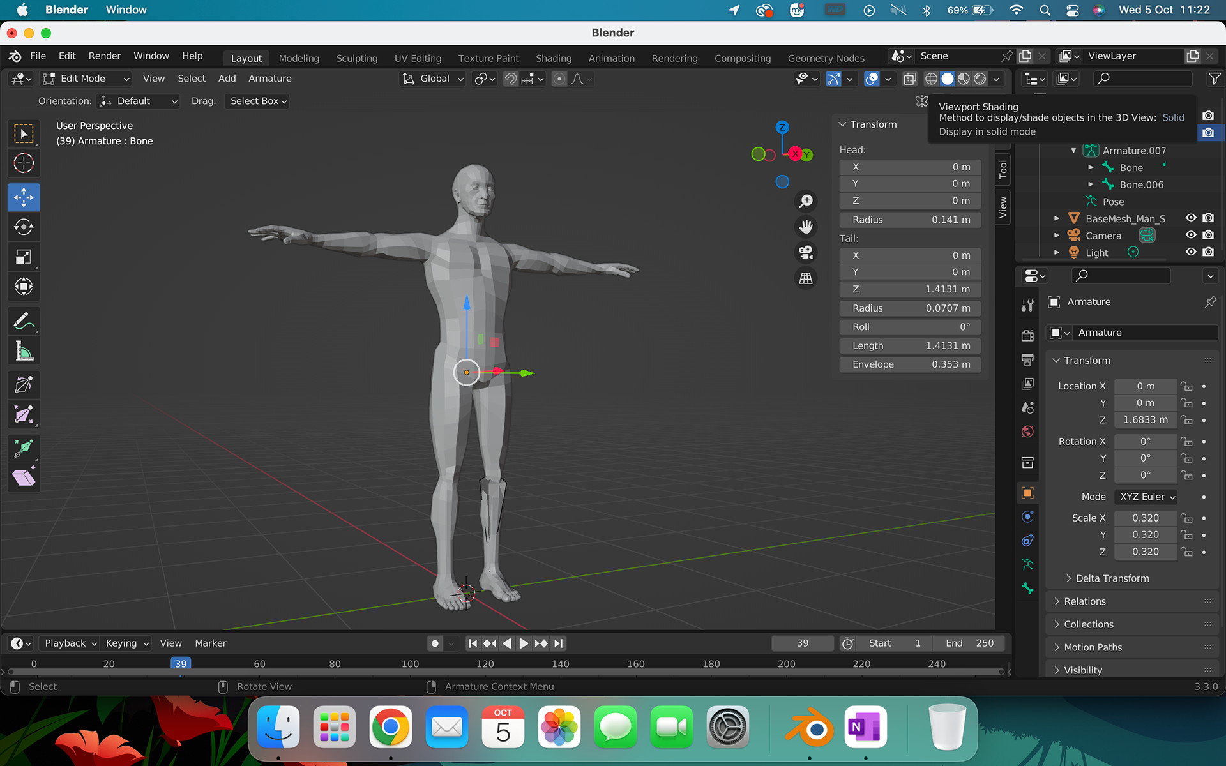Hide BaseMesh_Man_S in viewport
The height and width of the screenshot is (766, 1226).
1191,218
